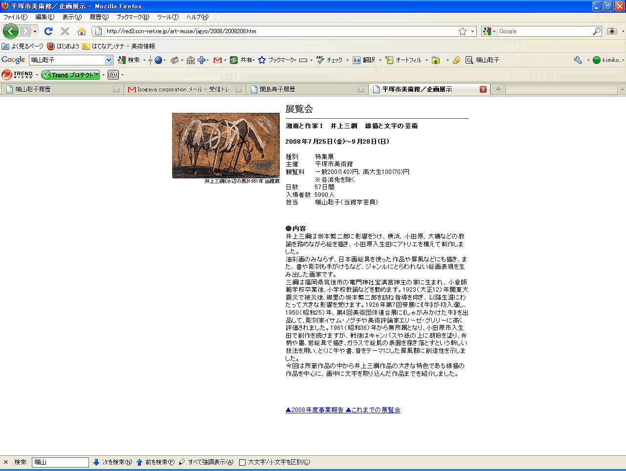Click the Google Toolbar Gmail icon
Viewport: 626px width, 471px height.
pos(218,60)
